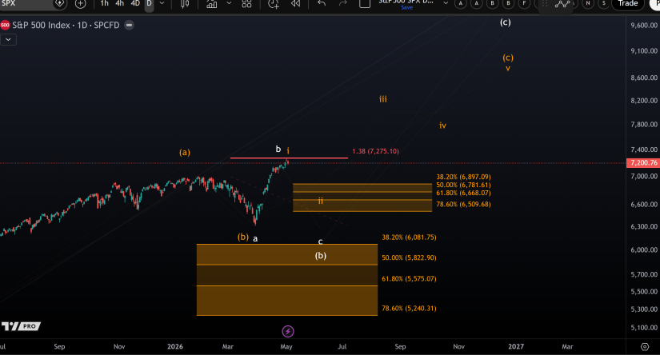The image size is (660, 355).
Task: Select the white c wave label
Action: (320, 241)
